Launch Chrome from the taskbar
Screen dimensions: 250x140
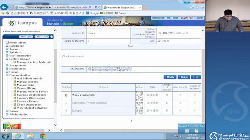pos(42,136)
